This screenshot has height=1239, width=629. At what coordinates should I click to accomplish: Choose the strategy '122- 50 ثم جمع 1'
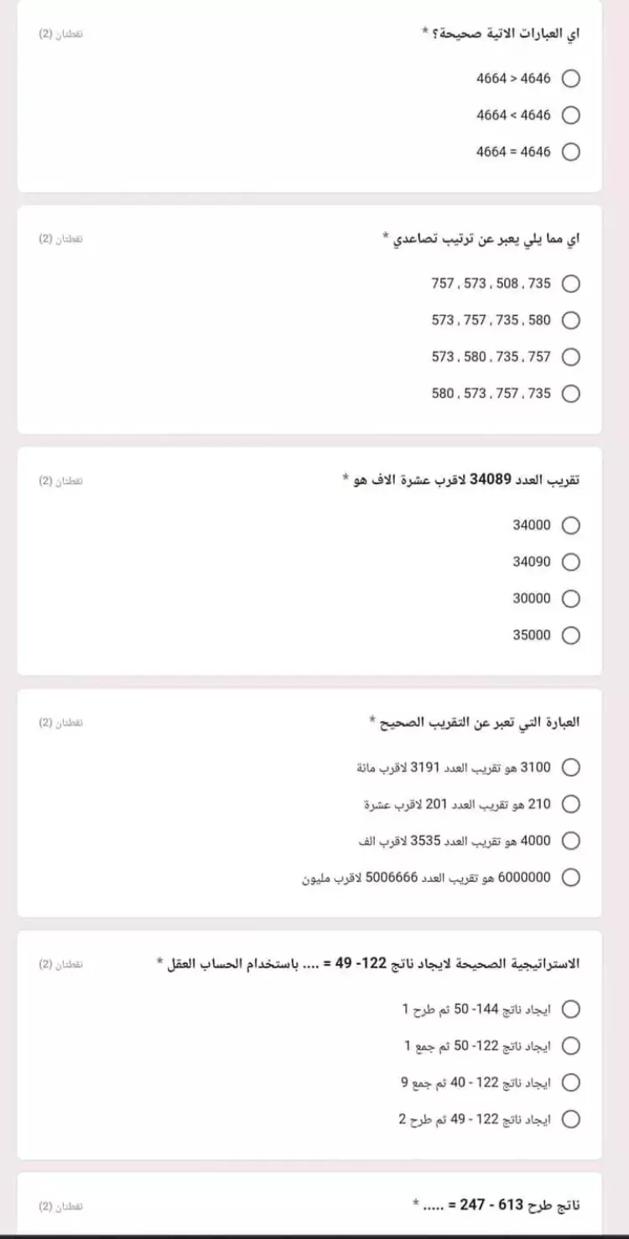(x=570, y=1045)
